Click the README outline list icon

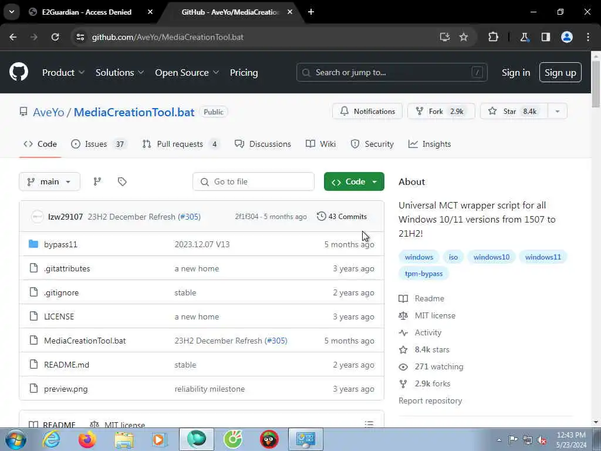pos(369,424)
